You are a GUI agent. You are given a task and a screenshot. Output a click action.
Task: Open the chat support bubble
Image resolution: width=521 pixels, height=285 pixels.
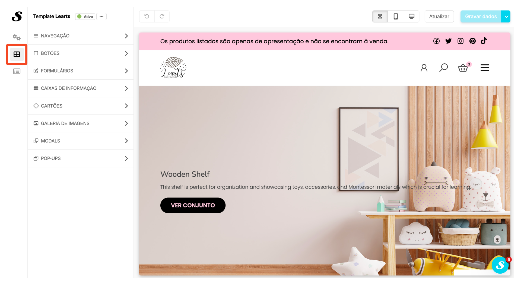coord(500,265)
